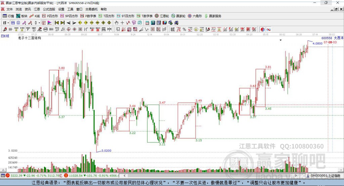Click the 老子十二宫结构 indicator label
The height and width of the screenshot is (186, 344).
click(30, 38)
